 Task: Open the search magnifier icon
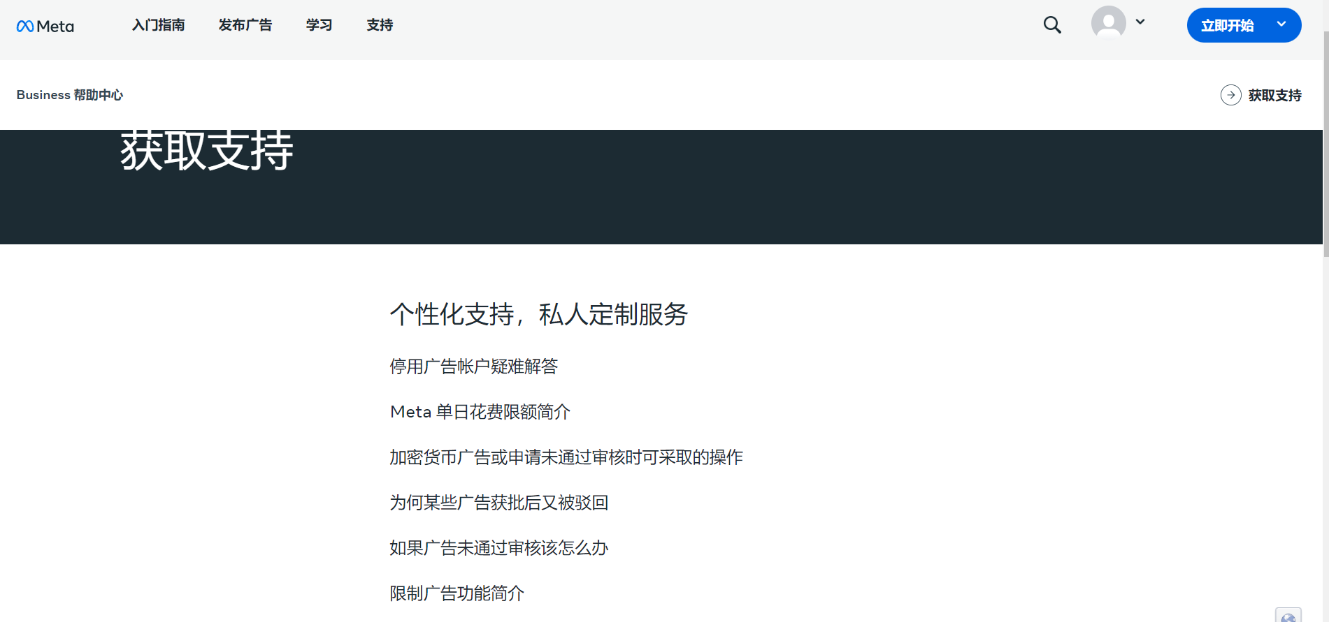(x=1052, y=25)
